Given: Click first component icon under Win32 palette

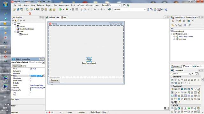Looking at the screenshot, I should (x=172, y=108).
